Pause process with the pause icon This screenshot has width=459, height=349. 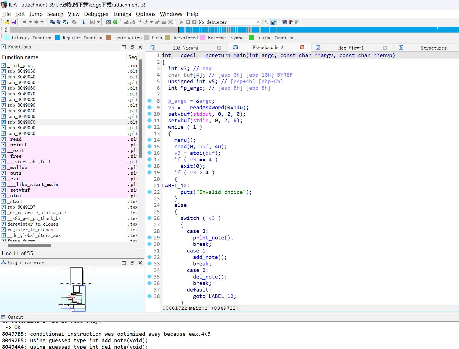[x=188, y=22]
